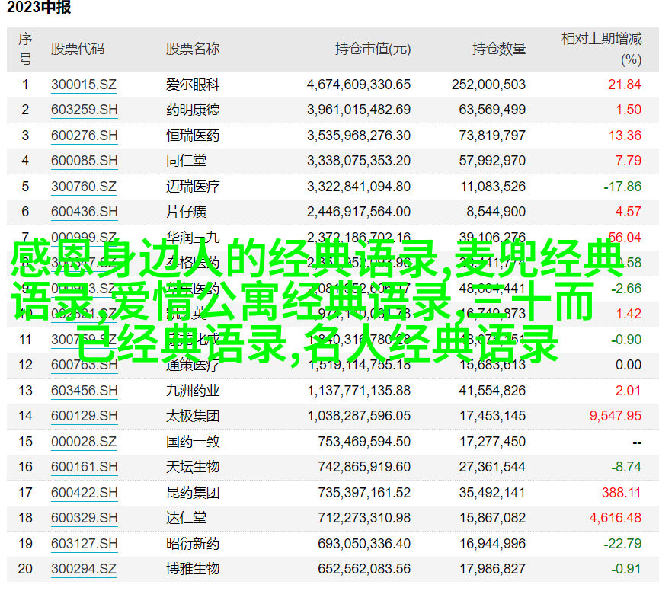This screenshot has height=591, width=659.
Task: Select the change value 4,616.48
Action: (616, 517)
